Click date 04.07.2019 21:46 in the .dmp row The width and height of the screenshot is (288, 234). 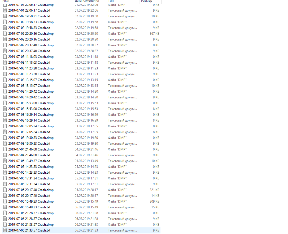click(x=86, y=149)
